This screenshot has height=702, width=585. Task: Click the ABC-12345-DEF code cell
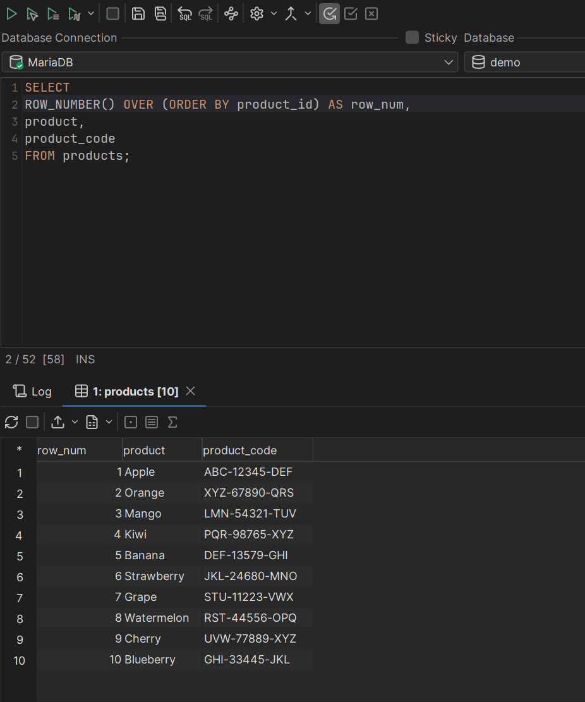click(258, 472)
